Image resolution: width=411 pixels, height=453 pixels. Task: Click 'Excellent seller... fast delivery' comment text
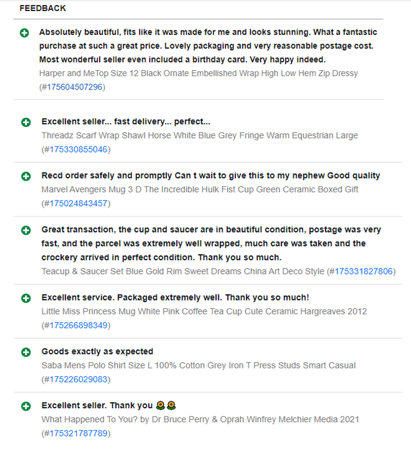(x=126, y=122)
